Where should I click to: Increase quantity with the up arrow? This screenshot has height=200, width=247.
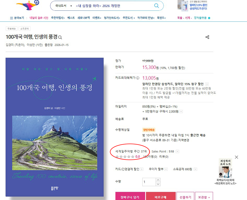point(158,180)
